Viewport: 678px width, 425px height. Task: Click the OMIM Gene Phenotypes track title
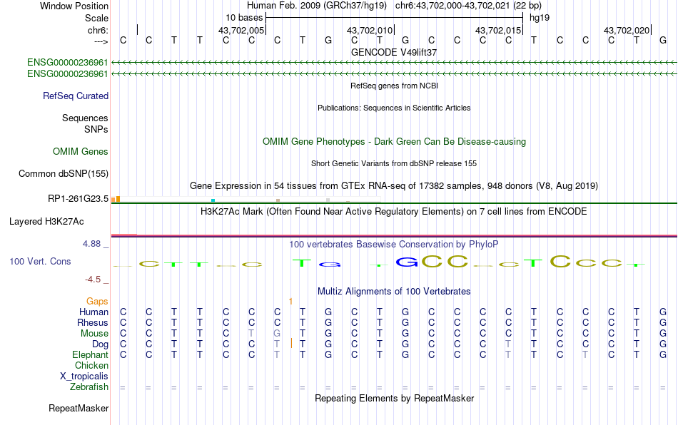pos(394,142)
